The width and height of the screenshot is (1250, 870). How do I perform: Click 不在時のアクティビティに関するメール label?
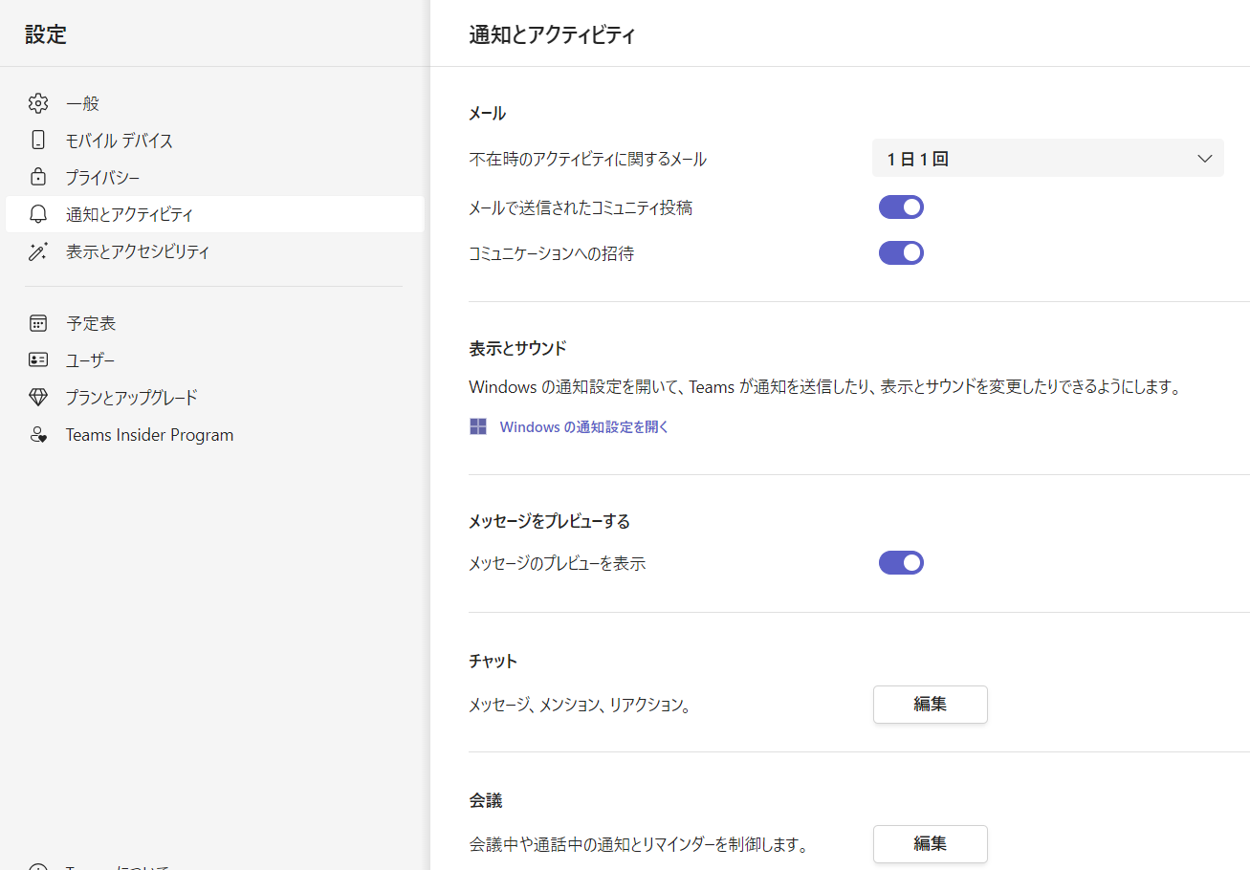tap(588, 160)
